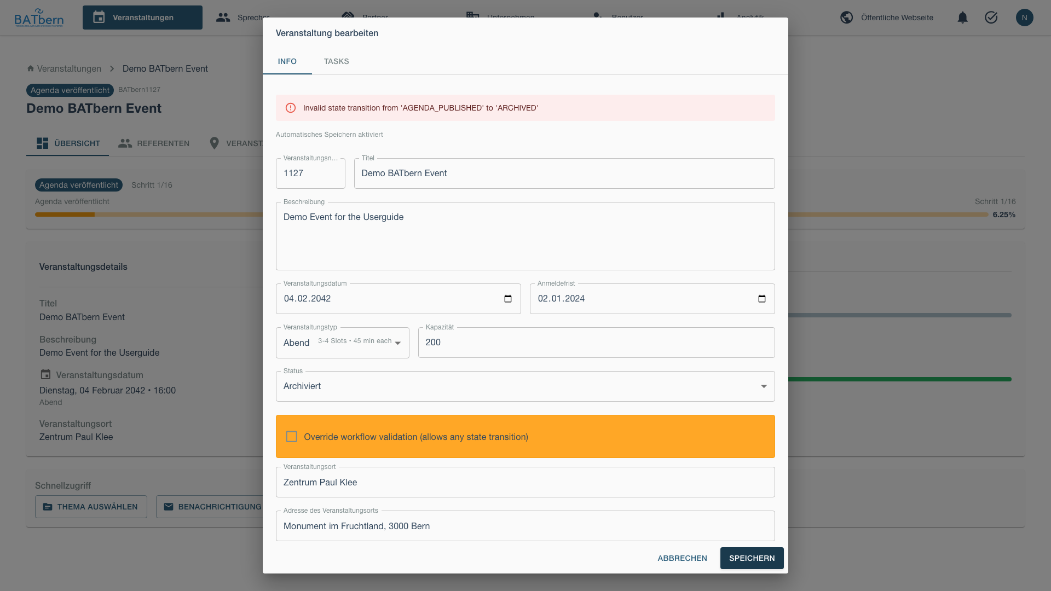The width and height of the screenshot is (1051, 591).
Task: Click globe icon for Öffentliche Webseite
Action: [846, 18]
